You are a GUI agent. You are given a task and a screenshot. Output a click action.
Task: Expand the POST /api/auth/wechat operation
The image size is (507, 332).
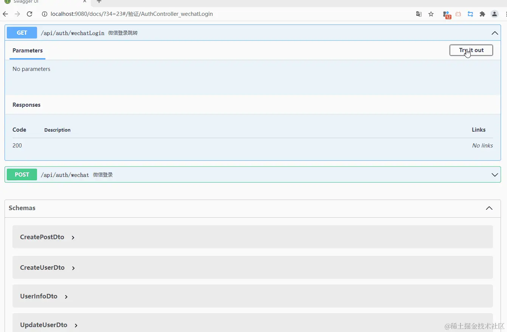(x=495, y=175)
